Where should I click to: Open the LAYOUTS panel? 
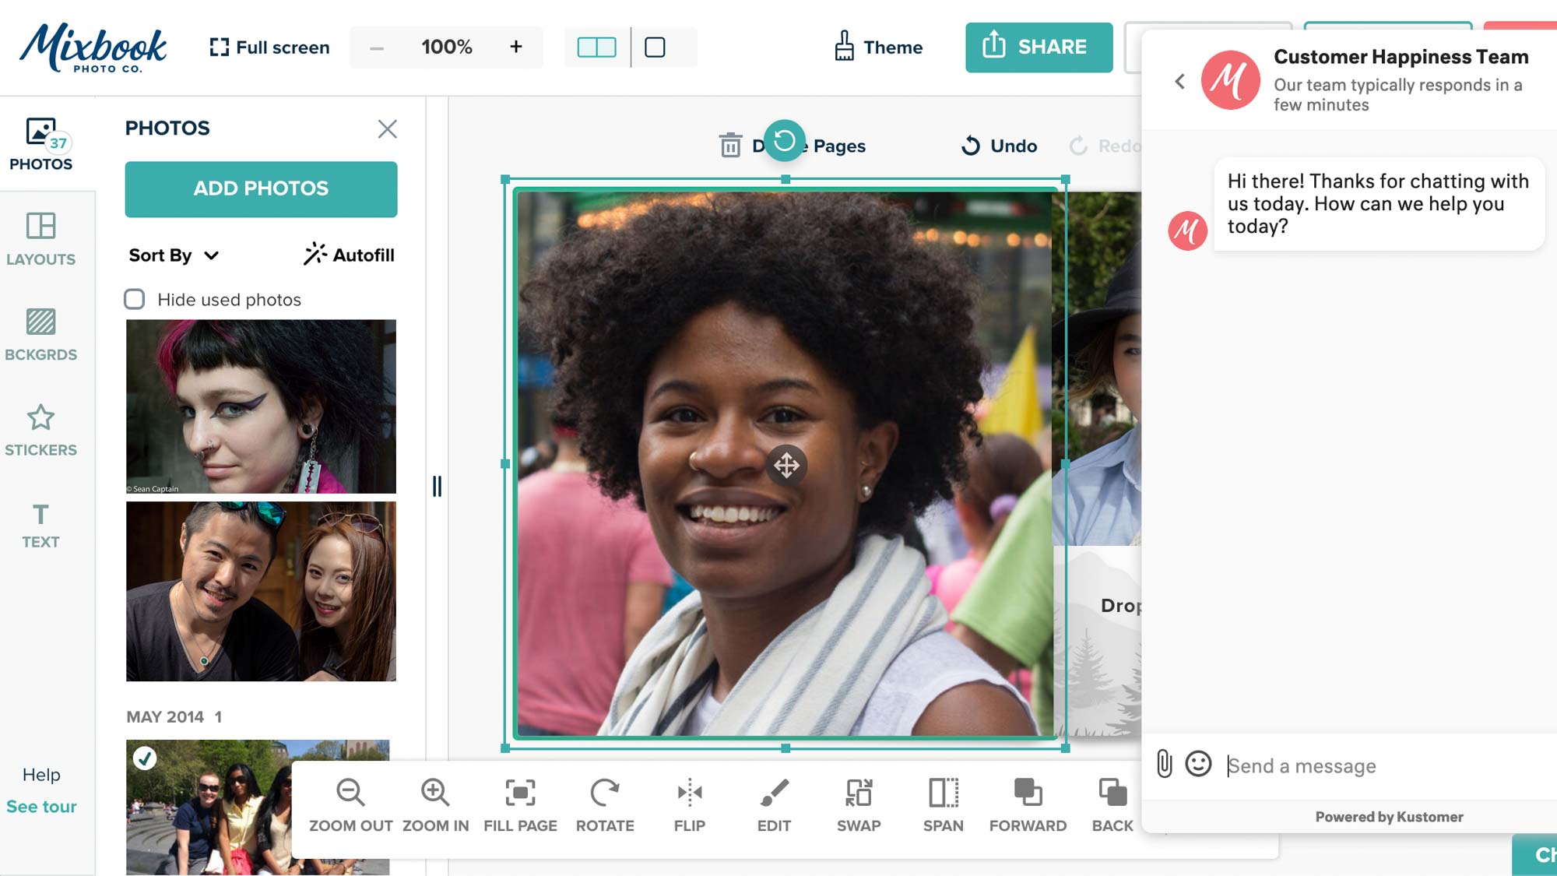[41, 237]
